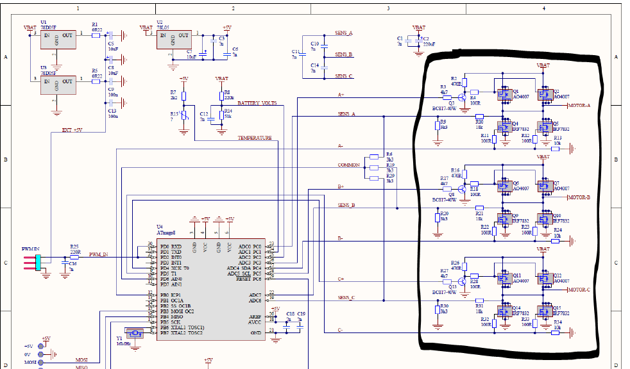This screenshot has width=630, height=369.
Task: Select the Q9 IRF7832 MOSFET symbol
Action: tap(504, 219)
